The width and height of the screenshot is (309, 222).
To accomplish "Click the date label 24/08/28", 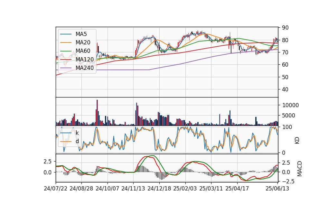I will [81, 189].
